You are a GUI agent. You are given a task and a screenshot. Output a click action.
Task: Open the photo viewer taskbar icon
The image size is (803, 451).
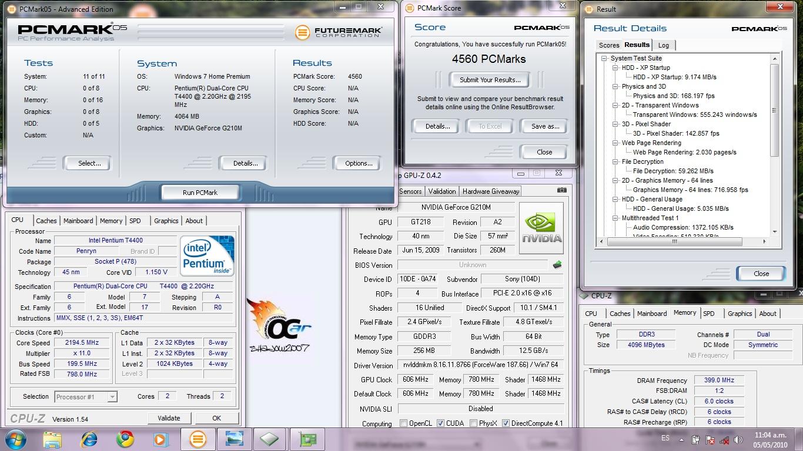(x=235, y=439)
